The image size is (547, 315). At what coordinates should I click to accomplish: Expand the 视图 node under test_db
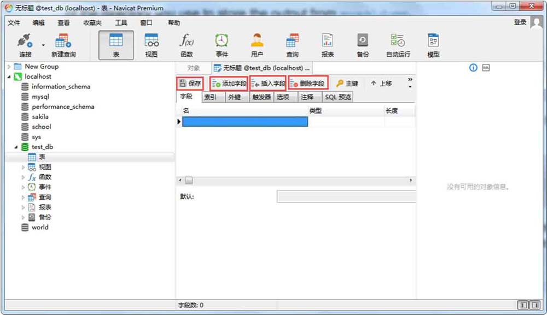(23, 168)
